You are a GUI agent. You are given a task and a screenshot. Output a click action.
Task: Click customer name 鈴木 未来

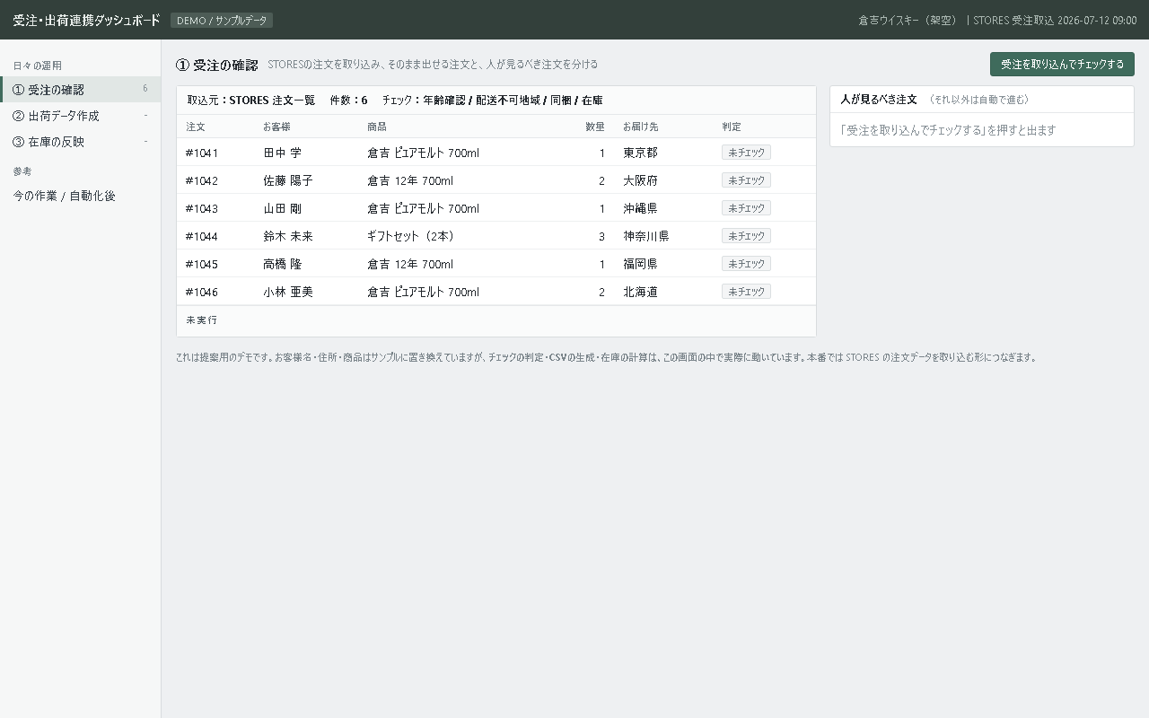[x=288, y=237]
